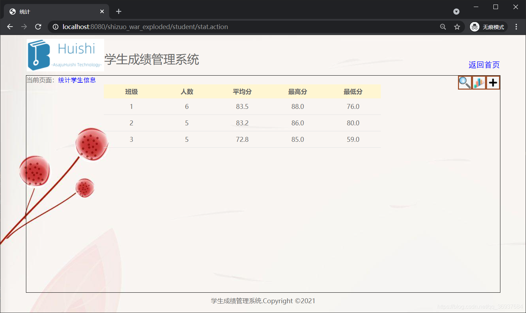Click student count 6 cell
Viewport: 526px width, 313px height.
click(x=187, y=106)
